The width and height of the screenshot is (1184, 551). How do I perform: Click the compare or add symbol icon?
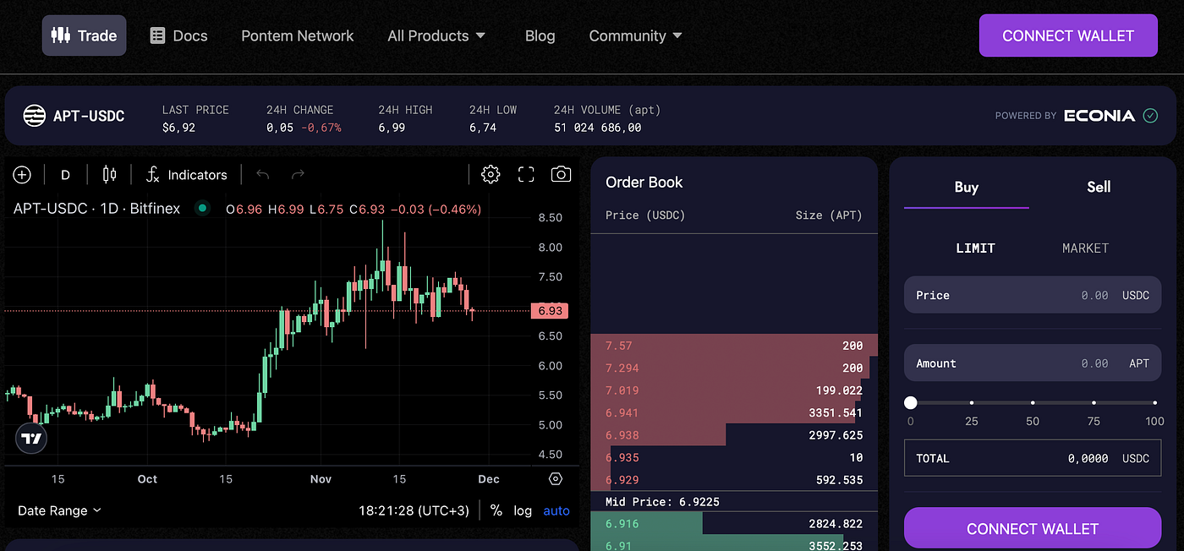point(22,175)
